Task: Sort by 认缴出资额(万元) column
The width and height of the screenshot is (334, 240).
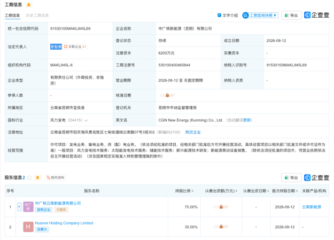Action: pos(221,191)
